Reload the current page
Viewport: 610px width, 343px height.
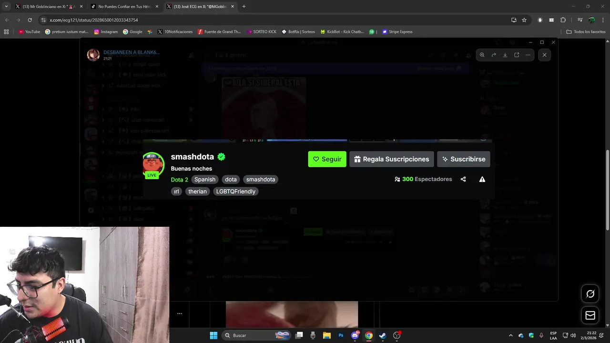[x=30, y=20]
